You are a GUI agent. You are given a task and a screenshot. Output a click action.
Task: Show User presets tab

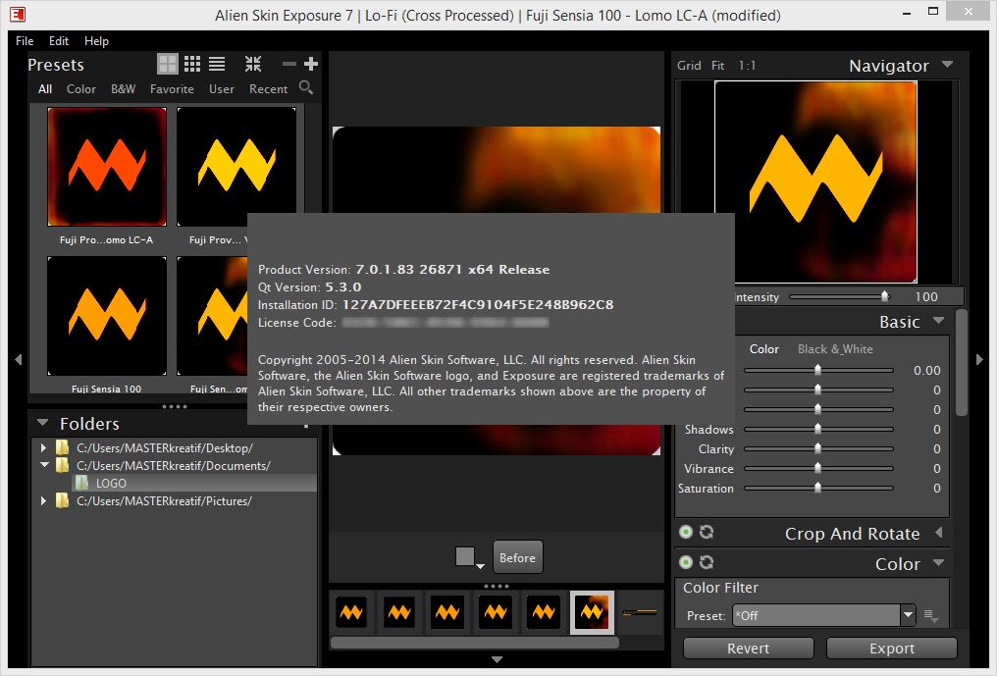[222, 89]
